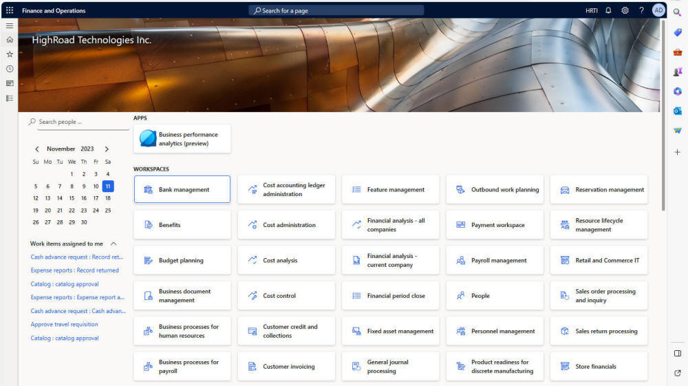Open Cost administration workspace tile
This screenshot has width=688, height=386.
[x=286, y=225]
